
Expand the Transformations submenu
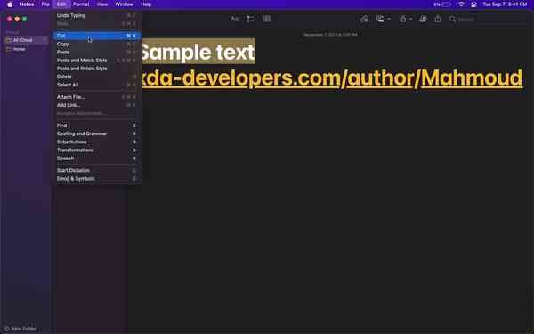(97, 151)
